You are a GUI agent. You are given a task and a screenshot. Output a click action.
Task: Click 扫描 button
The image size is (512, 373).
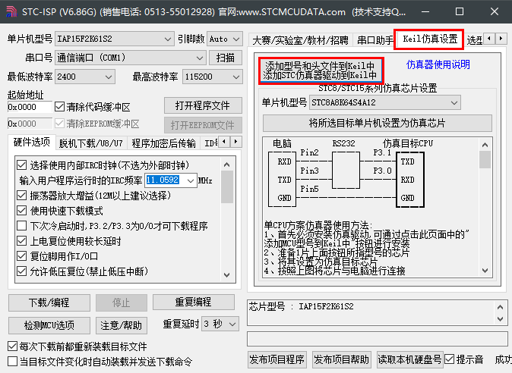[x=226, y=58]
